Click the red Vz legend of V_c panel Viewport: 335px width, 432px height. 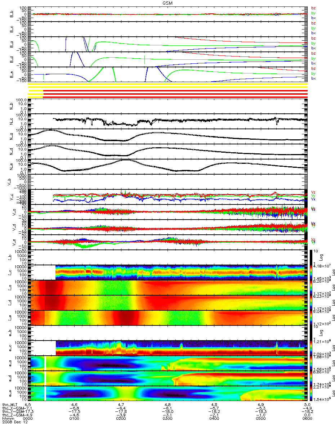313,192
